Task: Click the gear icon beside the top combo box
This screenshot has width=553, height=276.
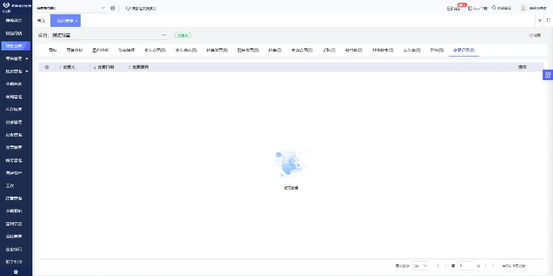Action: tap(112, 8)
